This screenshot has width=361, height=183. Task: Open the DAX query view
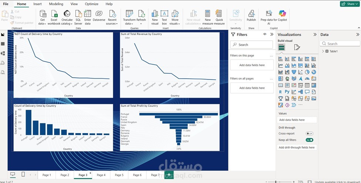3,63
